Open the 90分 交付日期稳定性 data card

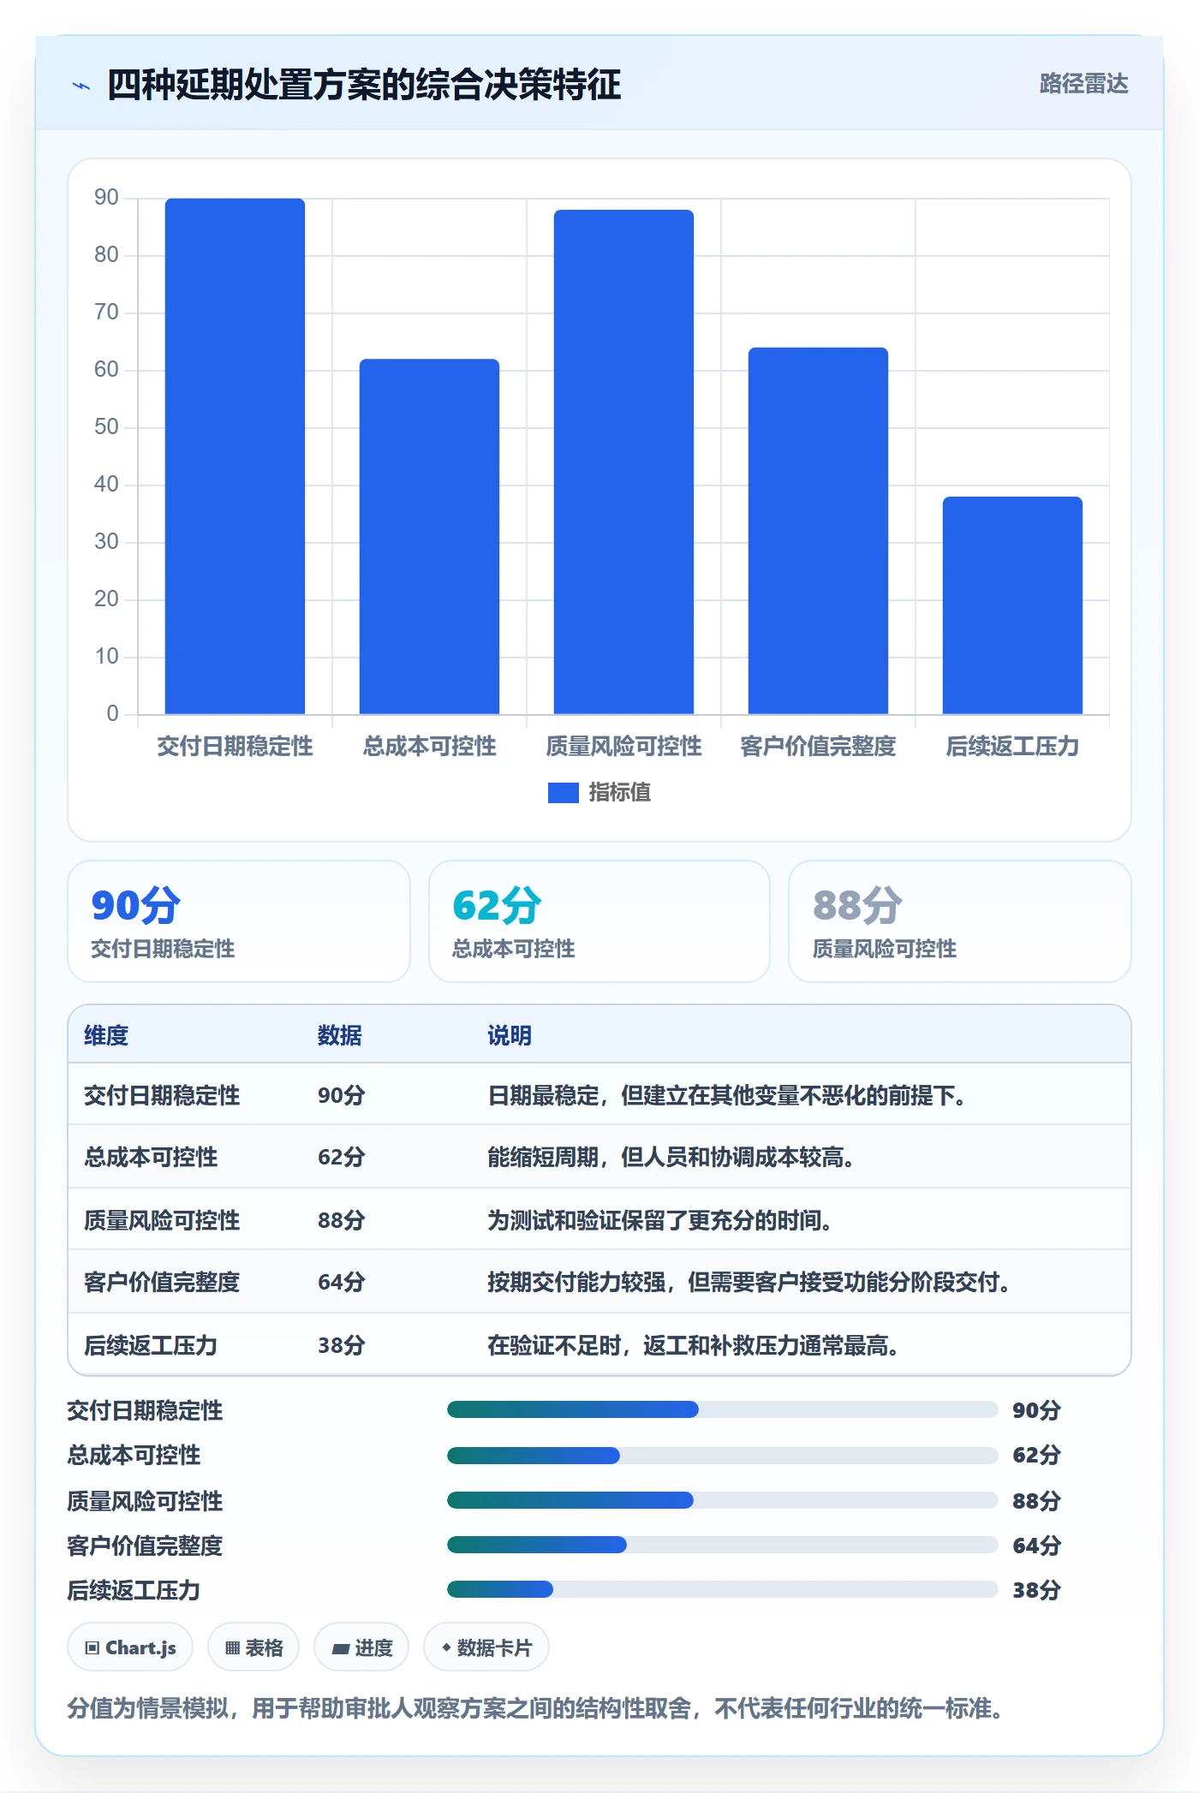(x=239, y=921)
